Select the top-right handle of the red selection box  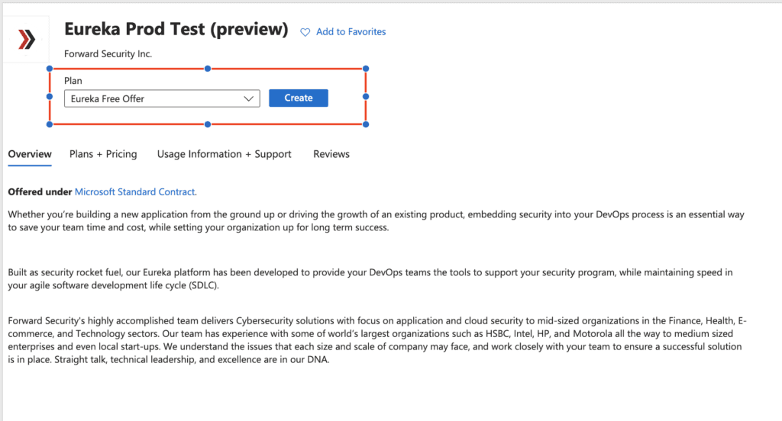(366, 69)
